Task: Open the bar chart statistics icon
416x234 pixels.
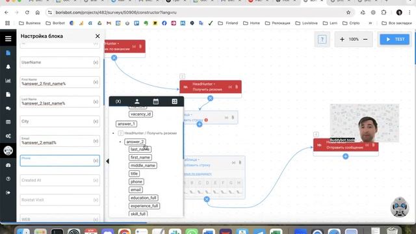Action: [8, 81]
